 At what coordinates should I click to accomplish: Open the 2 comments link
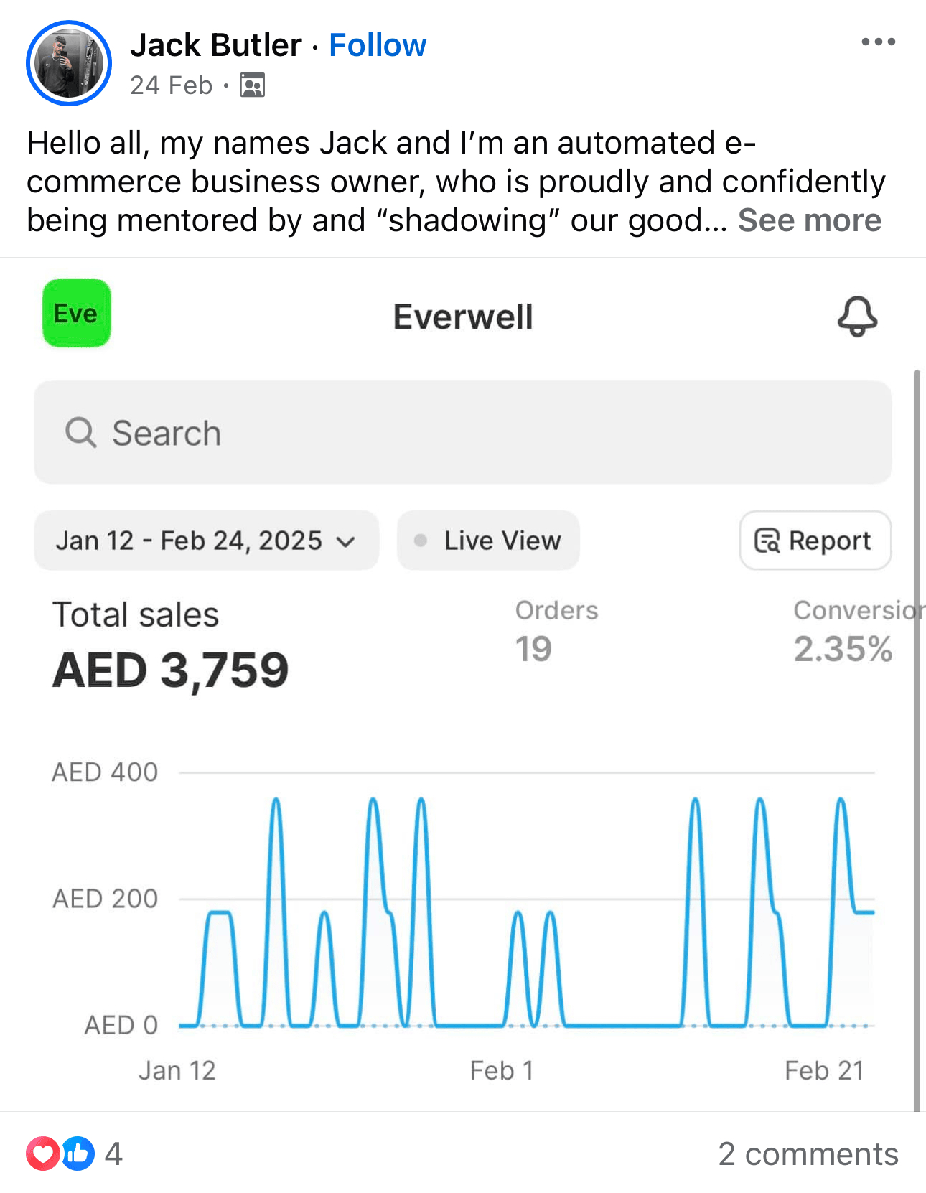tap(808, 1154)
